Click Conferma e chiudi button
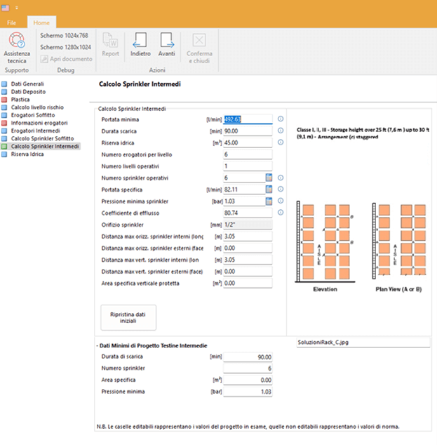The height and width of the screenshot is (445, 437). pyautogui.click(x=199, y=48)
